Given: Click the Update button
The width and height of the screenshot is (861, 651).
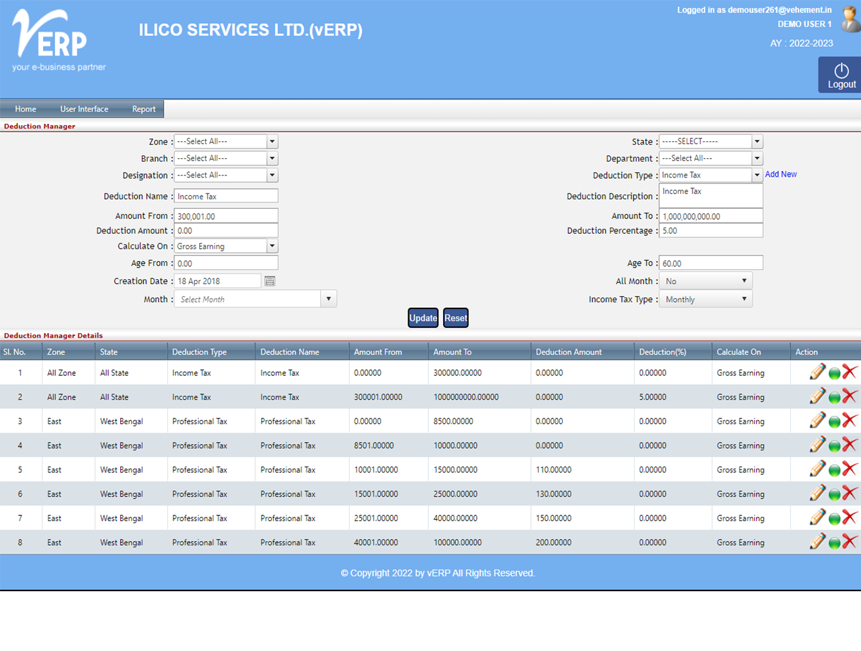Looking at the screenshot, I should pos(423,318).
